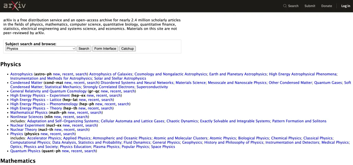
Task: Open recent listings for hep-lat
Action: click(93, 100)
